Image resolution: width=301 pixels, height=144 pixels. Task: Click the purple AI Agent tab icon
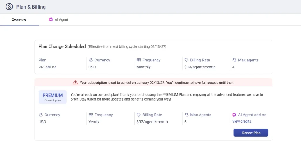[x=51, y=20]
